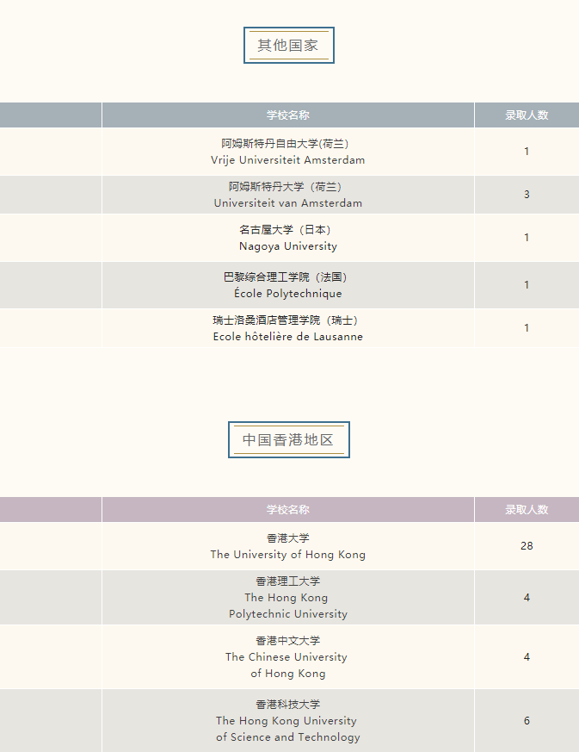Click 学校名称 header in the purple table
Viewport: 579px width, 752px height.
288,509
